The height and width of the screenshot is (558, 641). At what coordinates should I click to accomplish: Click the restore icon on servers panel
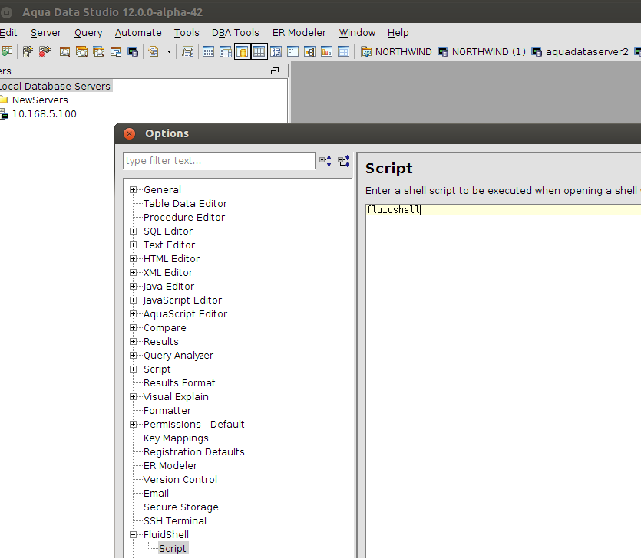click(x=275, y=71)
